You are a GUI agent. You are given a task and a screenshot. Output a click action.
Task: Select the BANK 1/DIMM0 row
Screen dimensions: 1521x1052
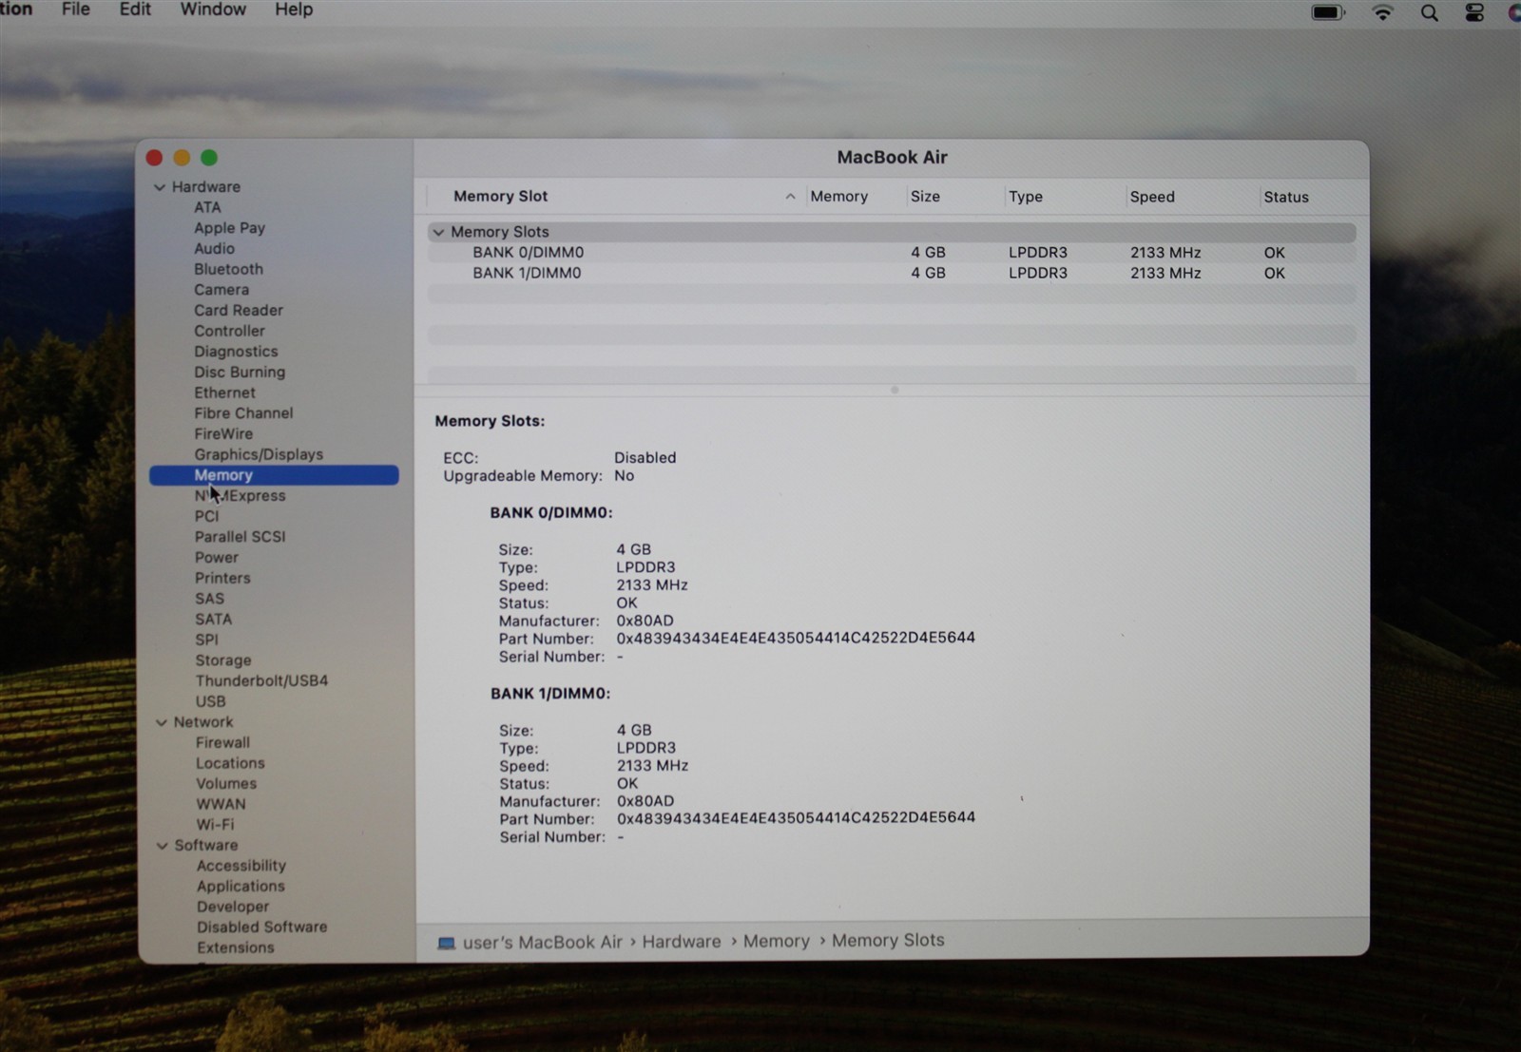(x=892, y=273)
